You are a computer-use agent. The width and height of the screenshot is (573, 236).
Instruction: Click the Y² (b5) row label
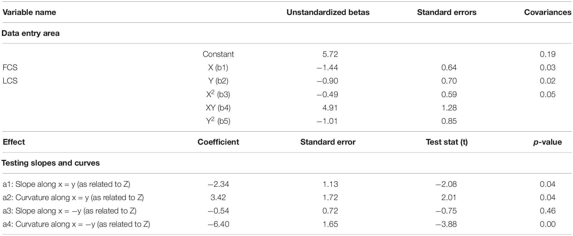point(218,121)
